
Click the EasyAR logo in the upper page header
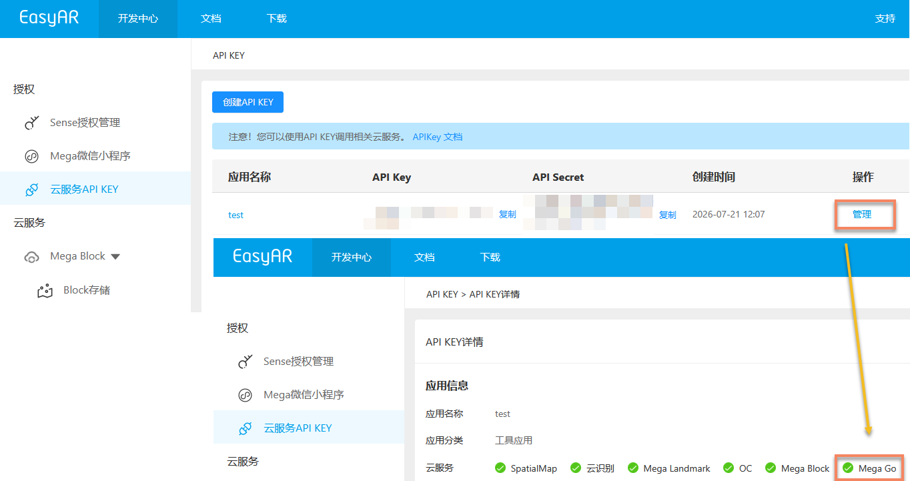tap(49, 18)
